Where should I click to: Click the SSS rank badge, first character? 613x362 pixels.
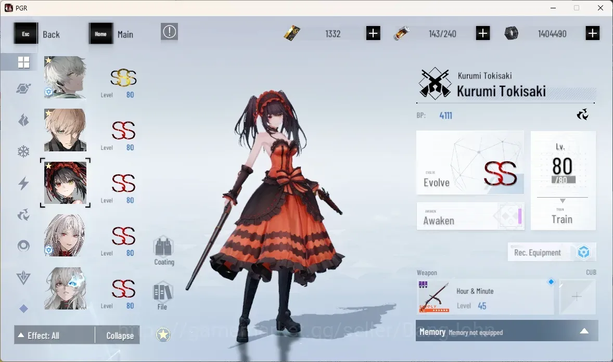123,77
